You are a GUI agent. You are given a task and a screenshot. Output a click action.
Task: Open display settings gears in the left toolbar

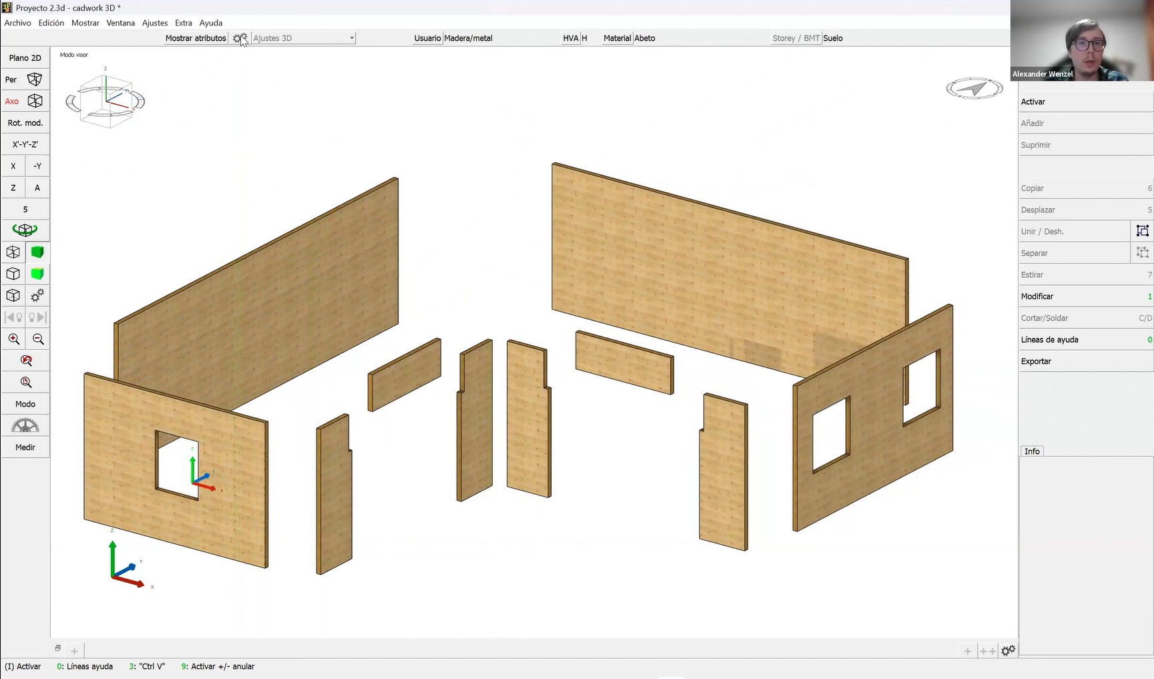point(37,295)
